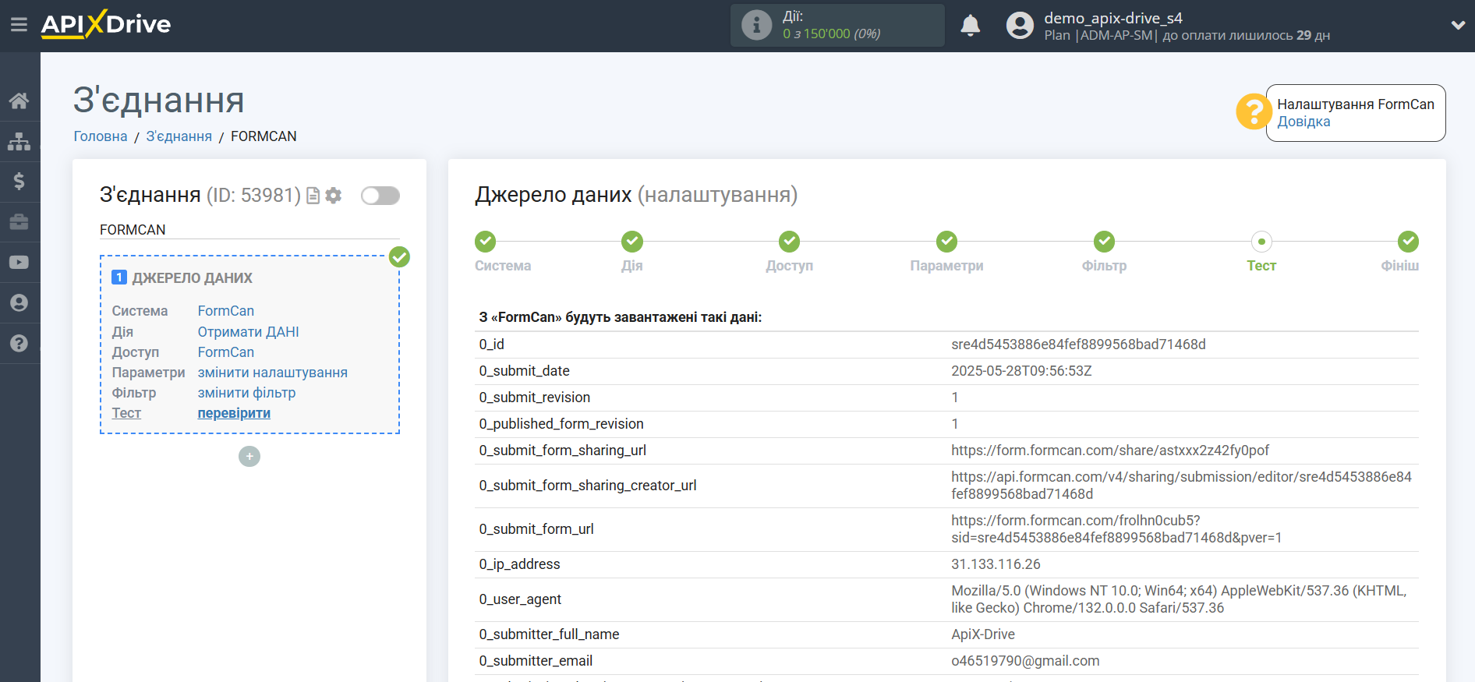Click the Дії counter 0 з 150'000

pos(832,34)
